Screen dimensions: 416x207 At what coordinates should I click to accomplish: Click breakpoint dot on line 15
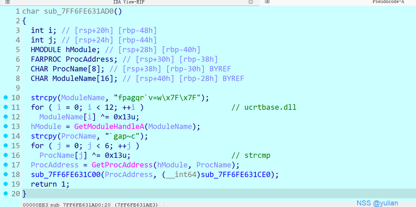tap(6, 146)
